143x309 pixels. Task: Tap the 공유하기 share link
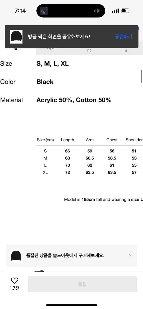(x=123, y=37)
